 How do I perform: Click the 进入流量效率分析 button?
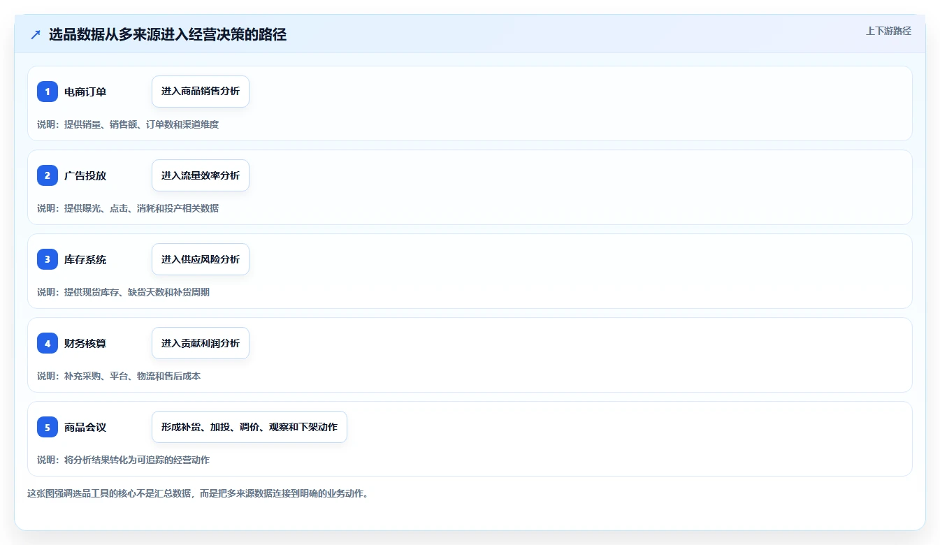coord(201,175)
